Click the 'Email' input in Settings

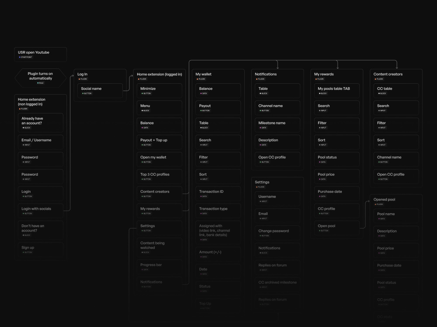click(277, 216)
